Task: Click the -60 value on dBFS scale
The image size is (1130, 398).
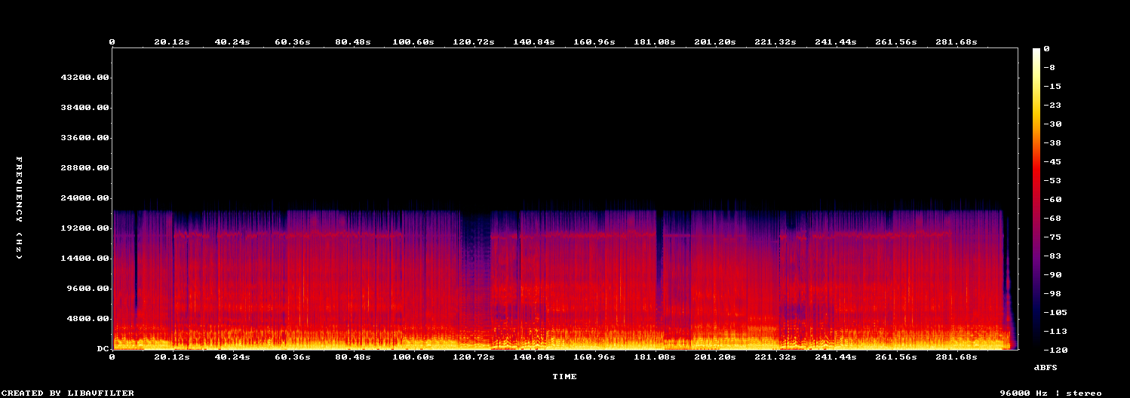Action: 1054,200
